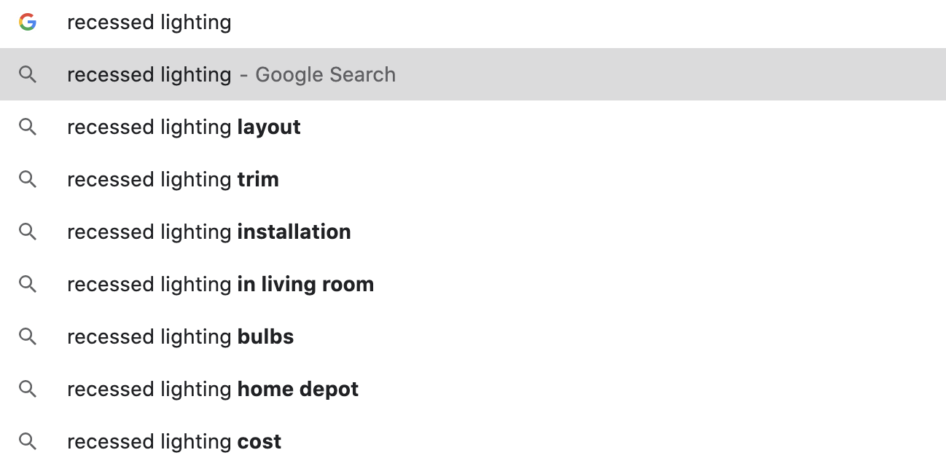Open the 'recessed lighting bulbs' suggestion
Viewport: 946px width, 466px height.
pyautogui.click(x=180, y=336)
